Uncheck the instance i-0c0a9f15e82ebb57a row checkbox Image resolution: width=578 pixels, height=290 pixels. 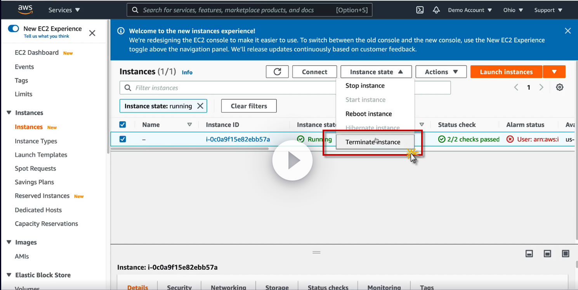tap(123, 139)
